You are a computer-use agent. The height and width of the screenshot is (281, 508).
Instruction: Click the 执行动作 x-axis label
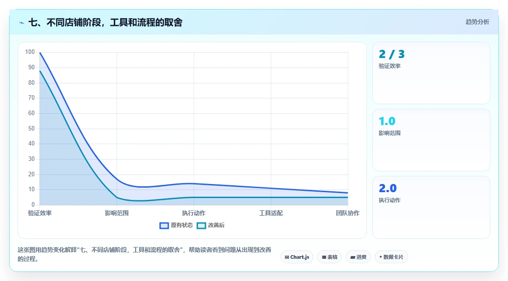coord(194,213)
